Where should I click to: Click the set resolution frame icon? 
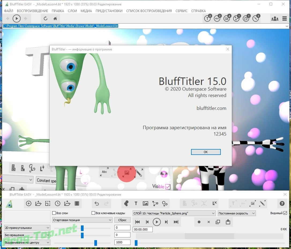(48, 203)
